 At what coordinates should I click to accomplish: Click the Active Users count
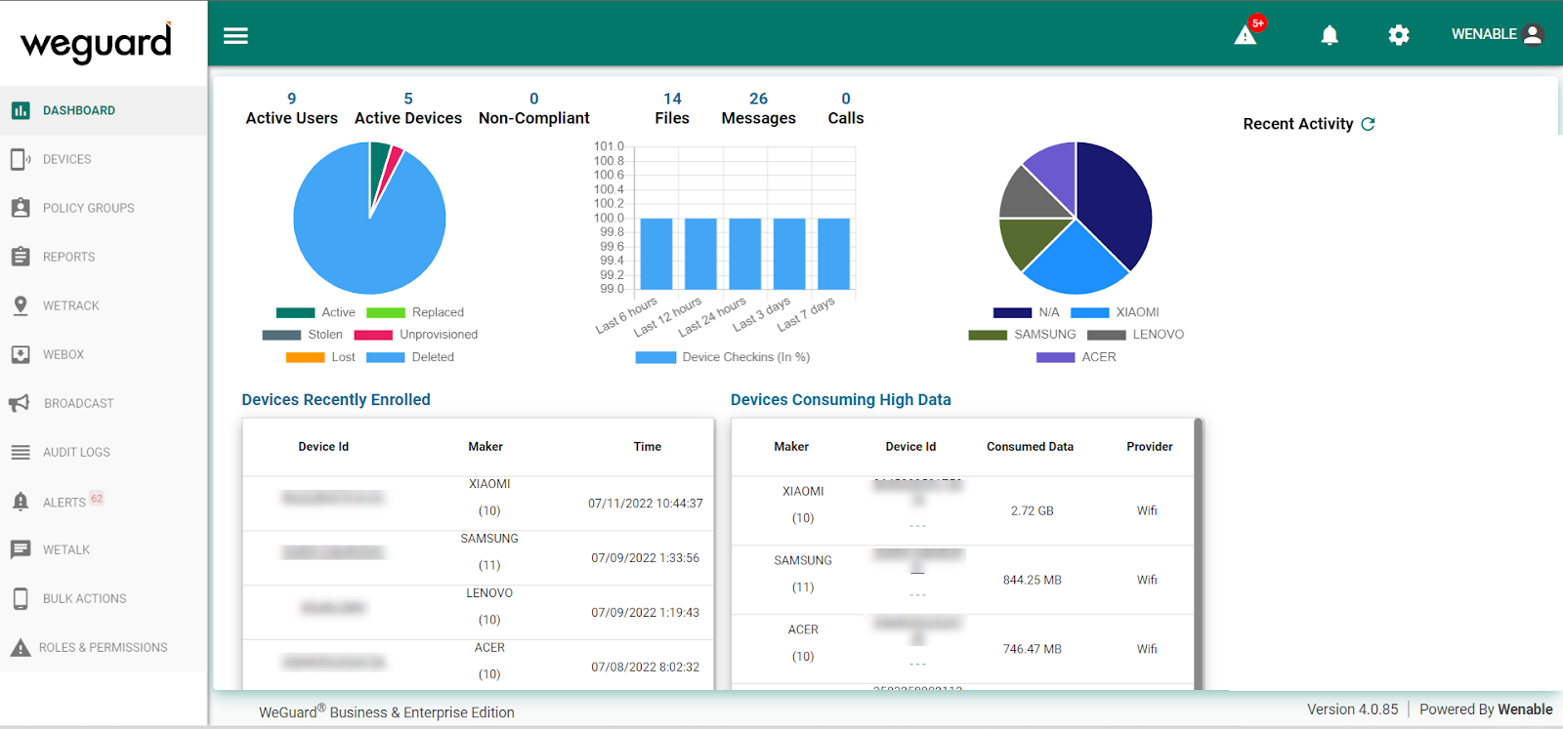[x=291, y=99]
